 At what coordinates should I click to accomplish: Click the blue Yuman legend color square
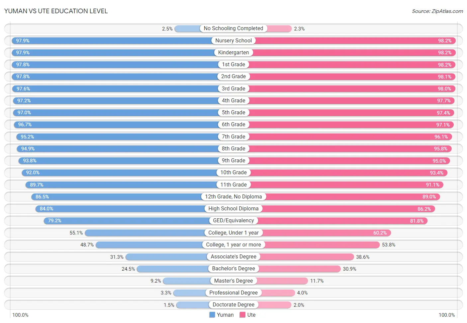point(212,315)
